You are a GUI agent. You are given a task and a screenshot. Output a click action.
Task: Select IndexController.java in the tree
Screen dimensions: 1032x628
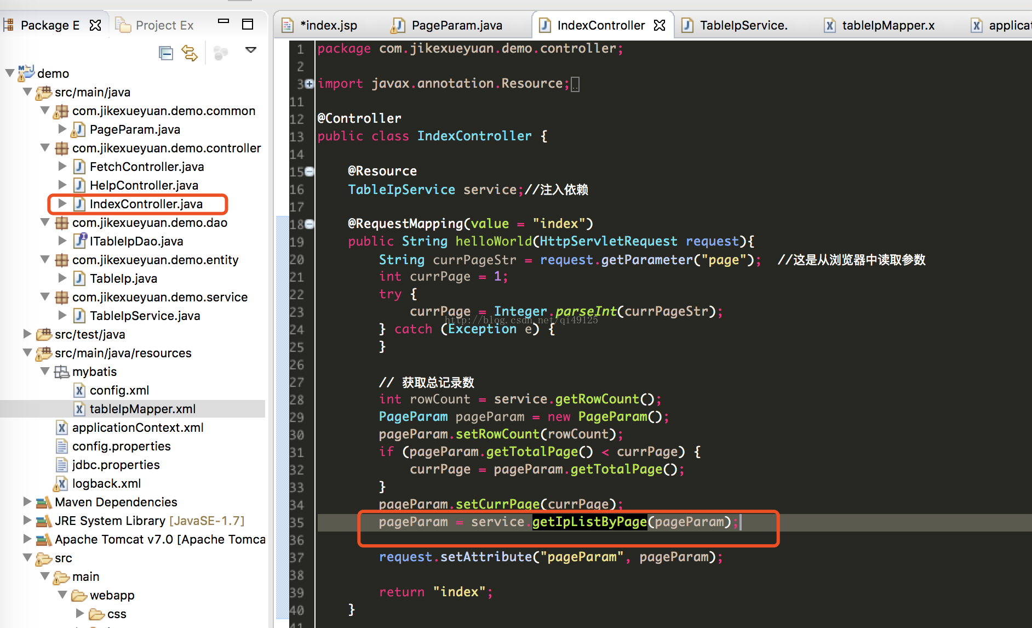click(x=146, y=204)
